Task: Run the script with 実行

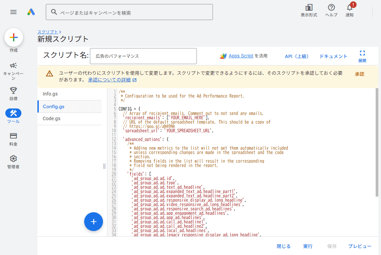Action: click(307, 246)
